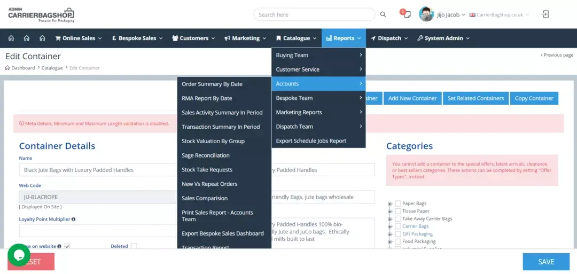Screen dimensions: 577x274
Task: Open Print Sales Report - Accounts Team
Action: click(x=224, y=216)
